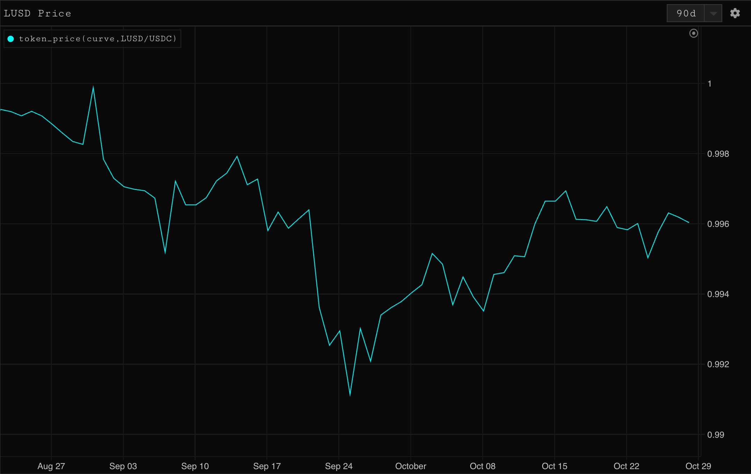This screenshot has width=751, height=474.
Task: Select the Oct 15 date label
Action: click(554, 466)
